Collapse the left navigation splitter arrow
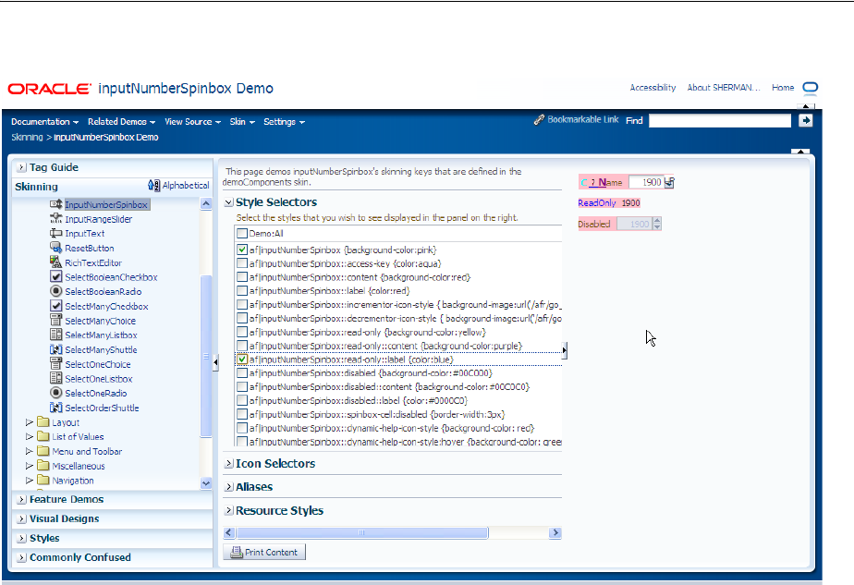 [x=215, y=361]
